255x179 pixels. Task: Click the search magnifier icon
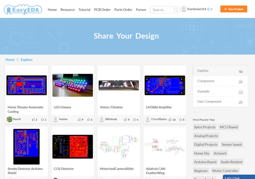pyautogui.click(x=176, y=10)
